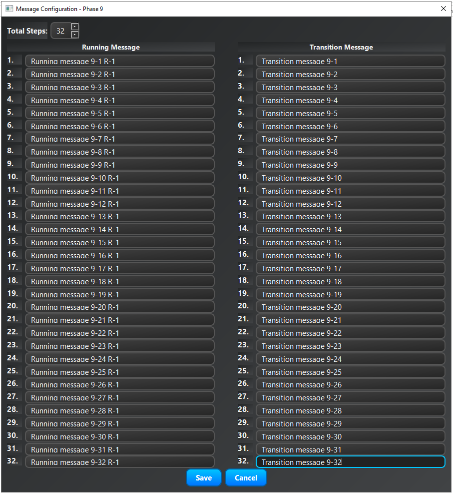This screenshot has height=494, width=453.
Task: Click the Transition message 9-8 field
Action: pyautogui.click(x=350, y=152)
